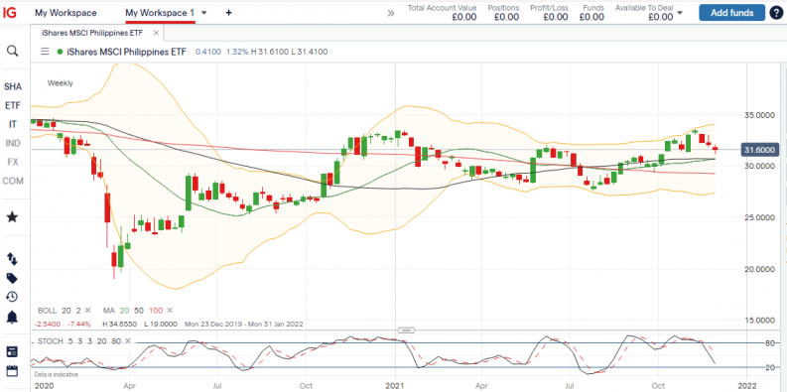This screenshot has width=787, height=392.
Task: Select the SHA category in sidebar
Action: (13, 86)
